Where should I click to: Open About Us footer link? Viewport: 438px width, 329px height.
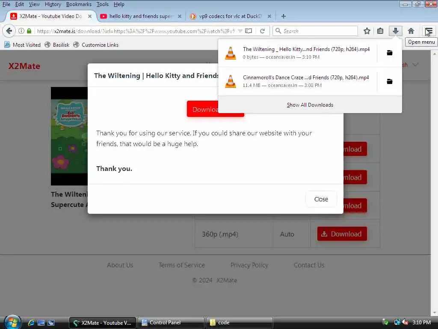pos(120,265)
